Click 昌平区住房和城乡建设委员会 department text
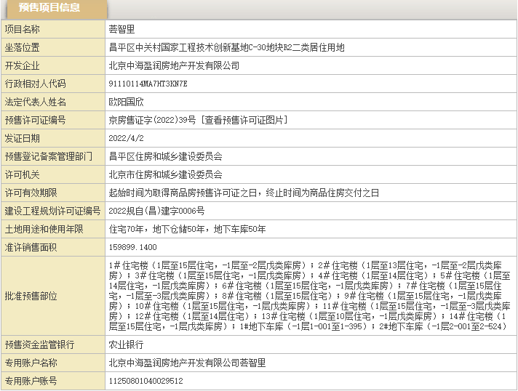The width and height of the screenshot is (518, 391). [165, 156]
